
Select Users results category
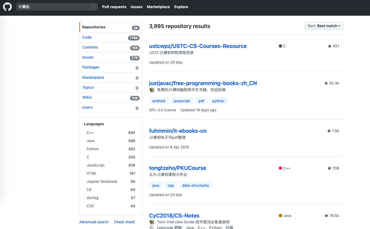pos(111,107)
